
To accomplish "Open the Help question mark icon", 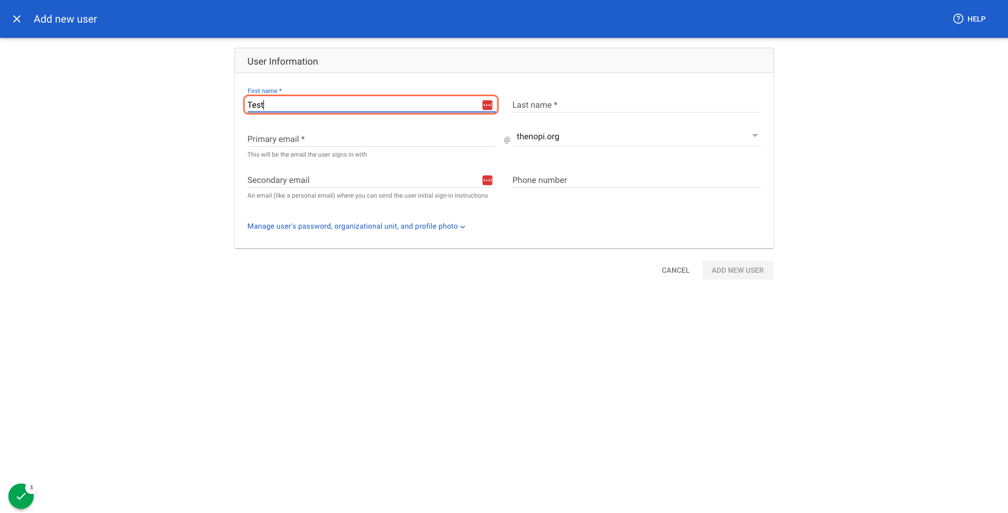I will click(958, 19).
